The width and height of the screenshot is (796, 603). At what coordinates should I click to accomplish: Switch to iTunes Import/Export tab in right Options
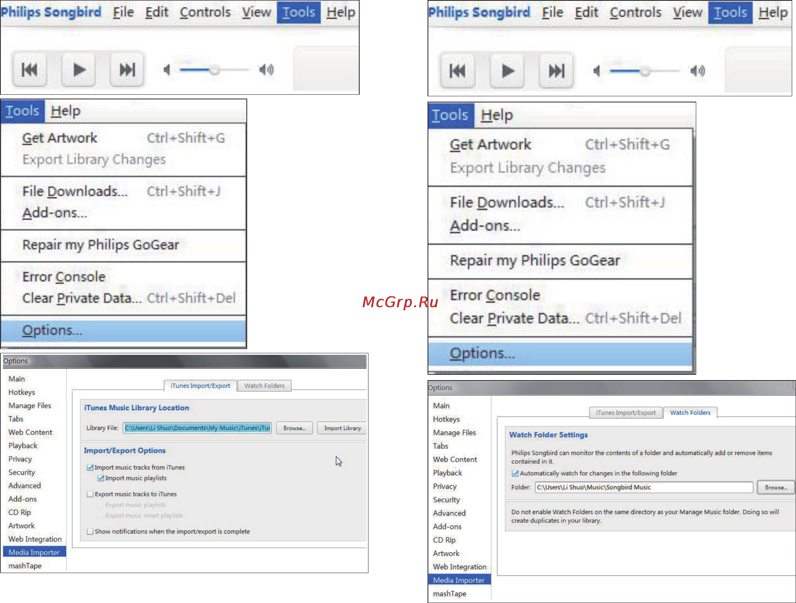click(626, 413)
